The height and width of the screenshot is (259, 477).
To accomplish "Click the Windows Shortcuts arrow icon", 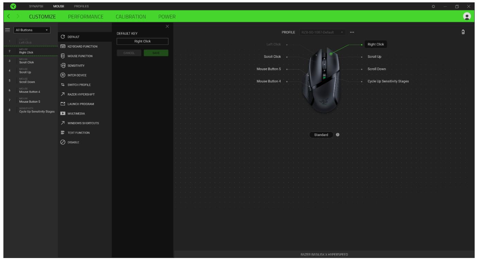I will [63, 123].
